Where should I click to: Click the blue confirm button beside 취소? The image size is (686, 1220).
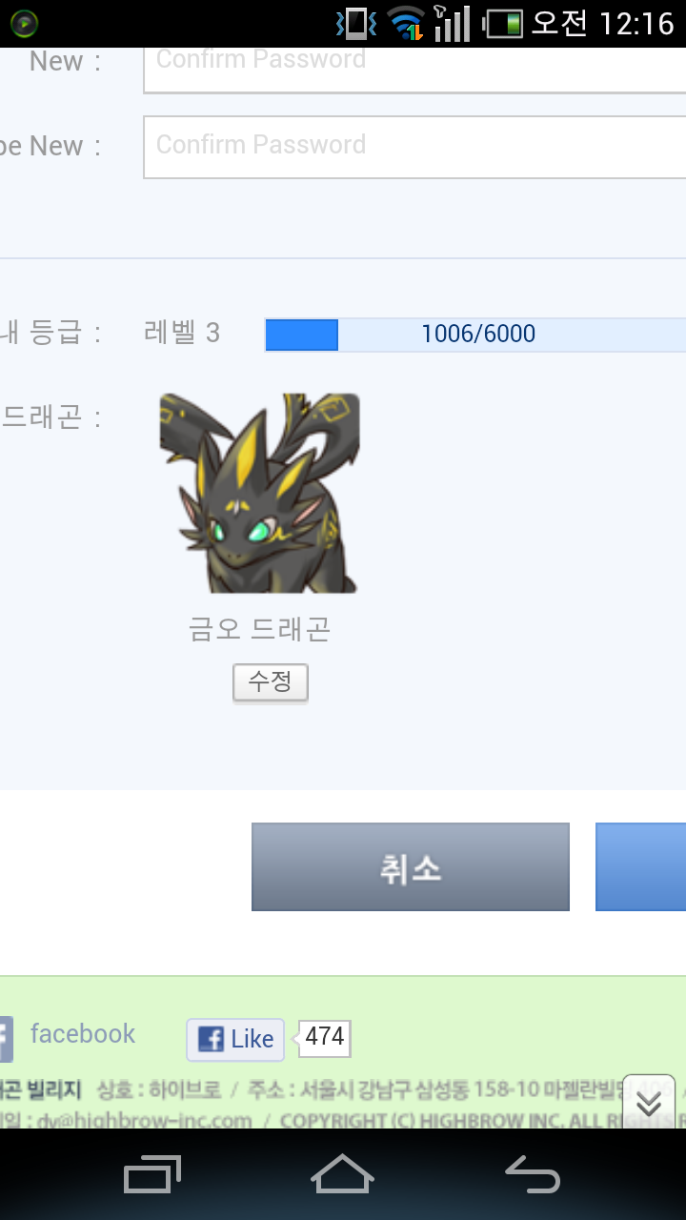pos(640,867)
